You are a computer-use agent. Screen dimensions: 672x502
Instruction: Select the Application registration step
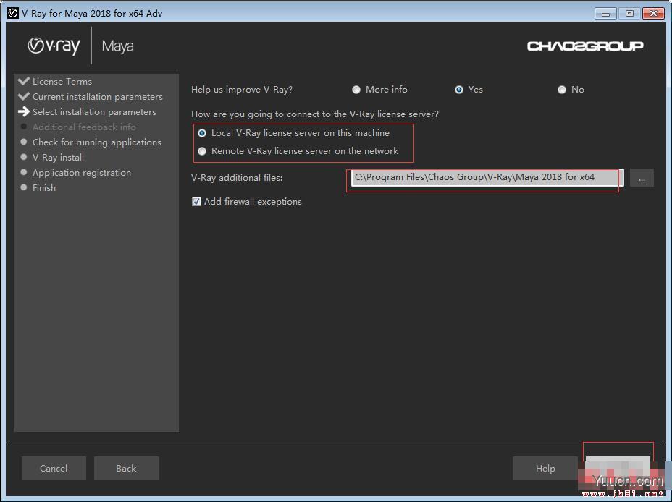pos(81,172)
